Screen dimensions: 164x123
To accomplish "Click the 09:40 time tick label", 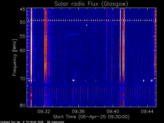I will 113,111.
